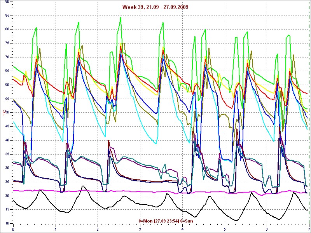Click the x-axis day label 1
Screen dimensions: 311x233
tap(56, 230)
